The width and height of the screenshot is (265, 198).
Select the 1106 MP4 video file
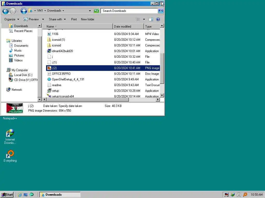pyautogui.click(x=103, y=34)
